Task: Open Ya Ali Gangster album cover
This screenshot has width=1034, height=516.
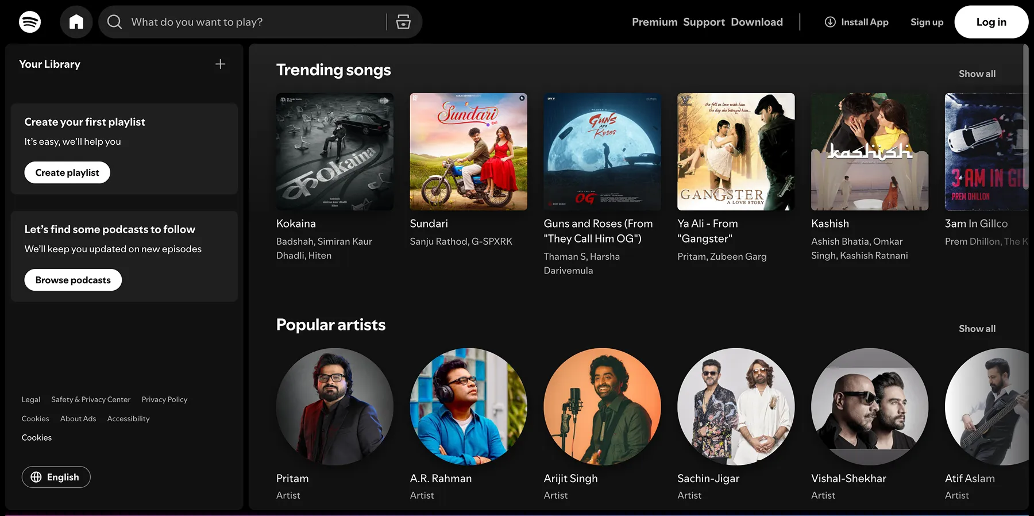Action: [x=736, y=152]
